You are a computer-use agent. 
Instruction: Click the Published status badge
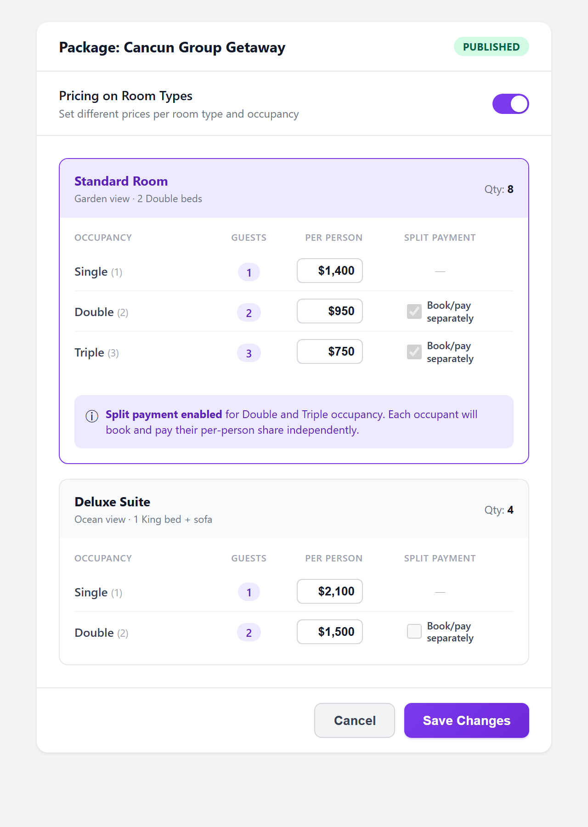[x=491, y=47]
